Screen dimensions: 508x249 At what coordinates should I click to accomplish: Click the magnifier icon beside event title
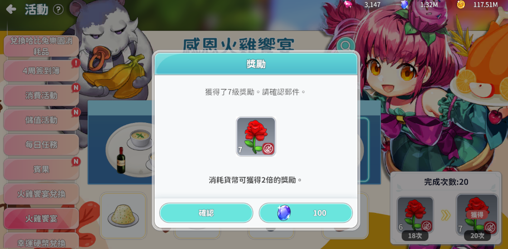coord(343,45)
